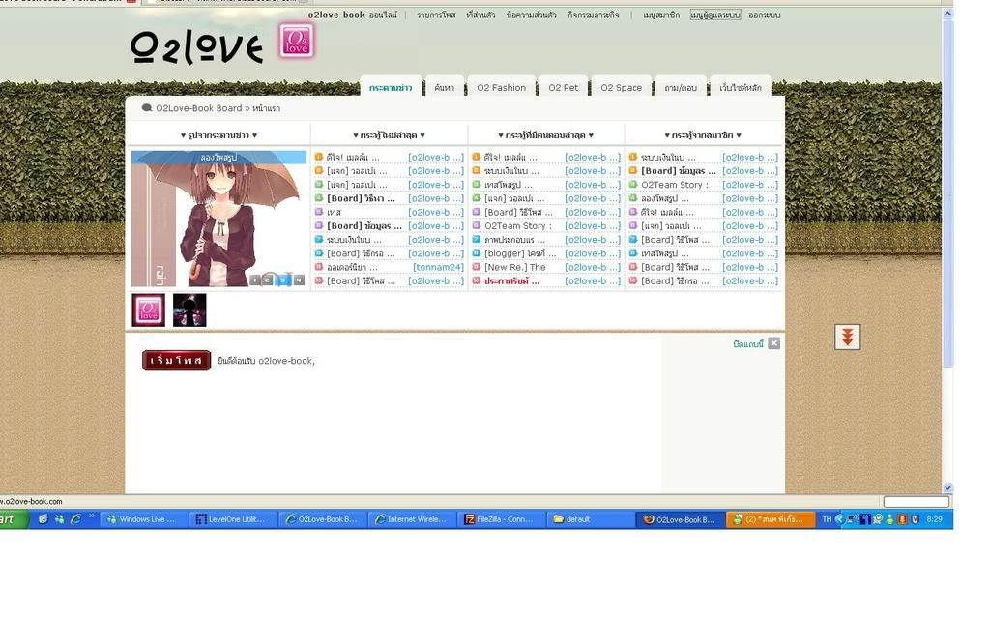Click the icon beside '[New Re.] The' thread
This screenshot has height=619, width=990.
[476, 267]
